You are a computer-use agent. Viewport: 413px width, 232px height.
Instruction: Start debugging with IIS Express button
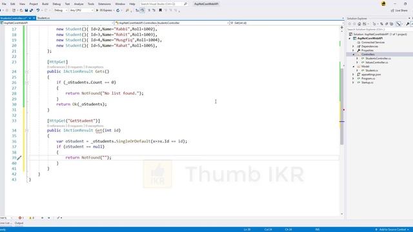[x=104, y=10]
